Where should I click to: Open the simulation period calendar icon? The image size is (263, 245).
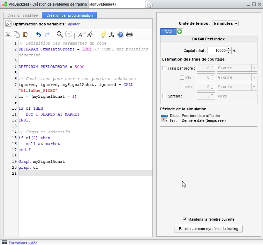point(165,118)
